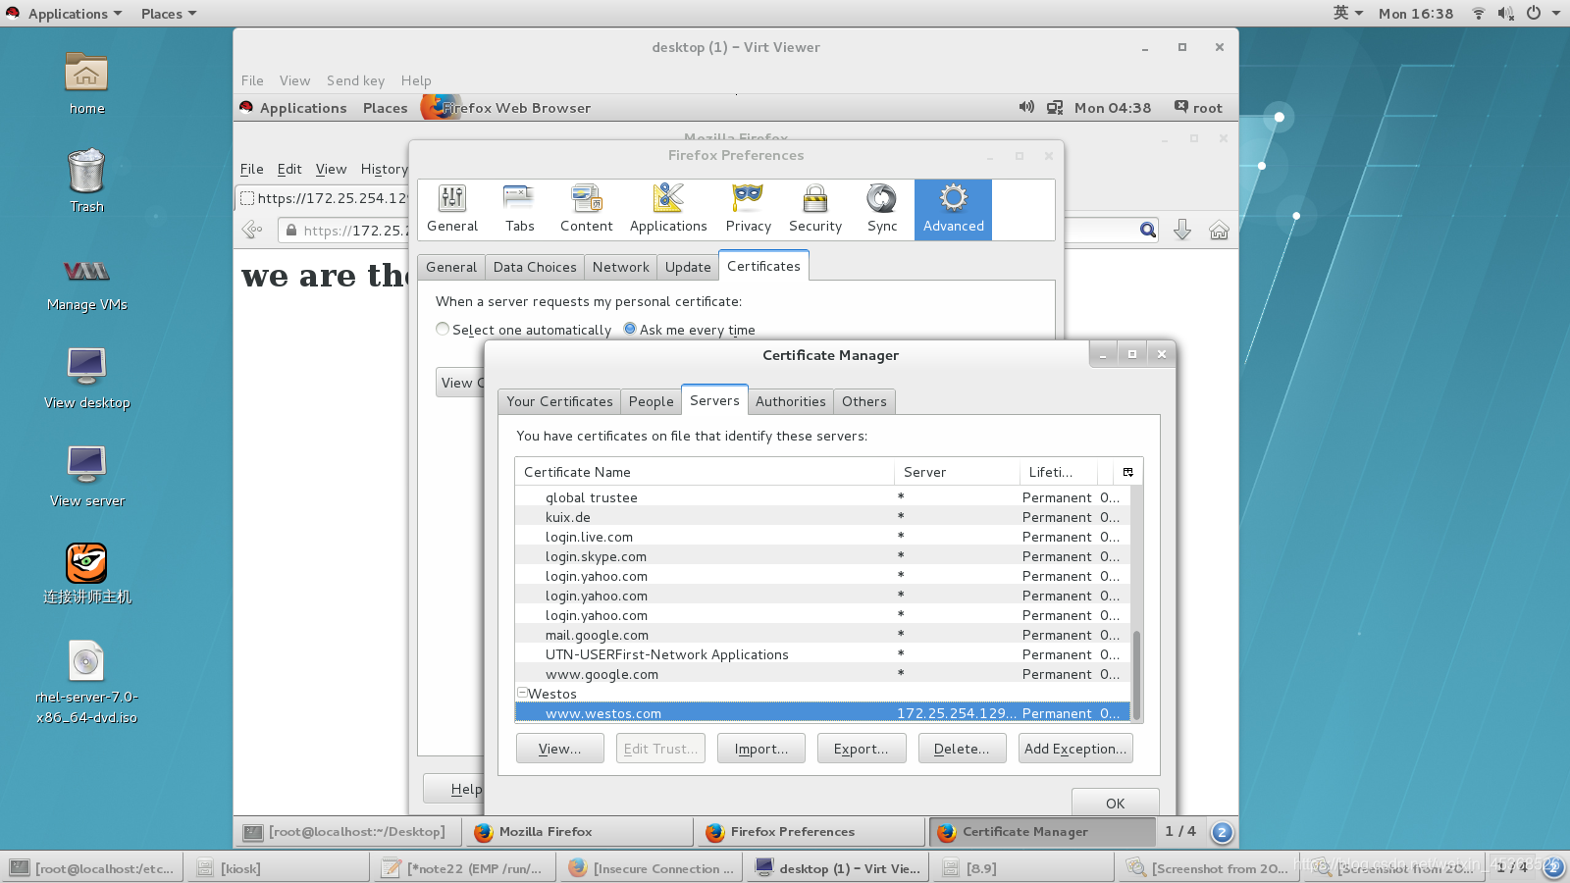Select the kuix.de certificate row

pyautogui.click(x=822, y=517)
